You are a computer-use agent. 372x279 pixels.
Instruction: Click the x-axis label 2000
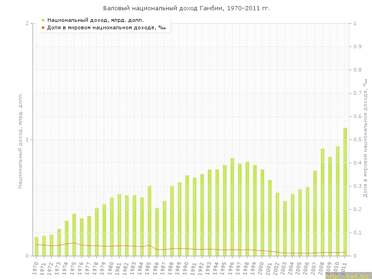[261, 269]
